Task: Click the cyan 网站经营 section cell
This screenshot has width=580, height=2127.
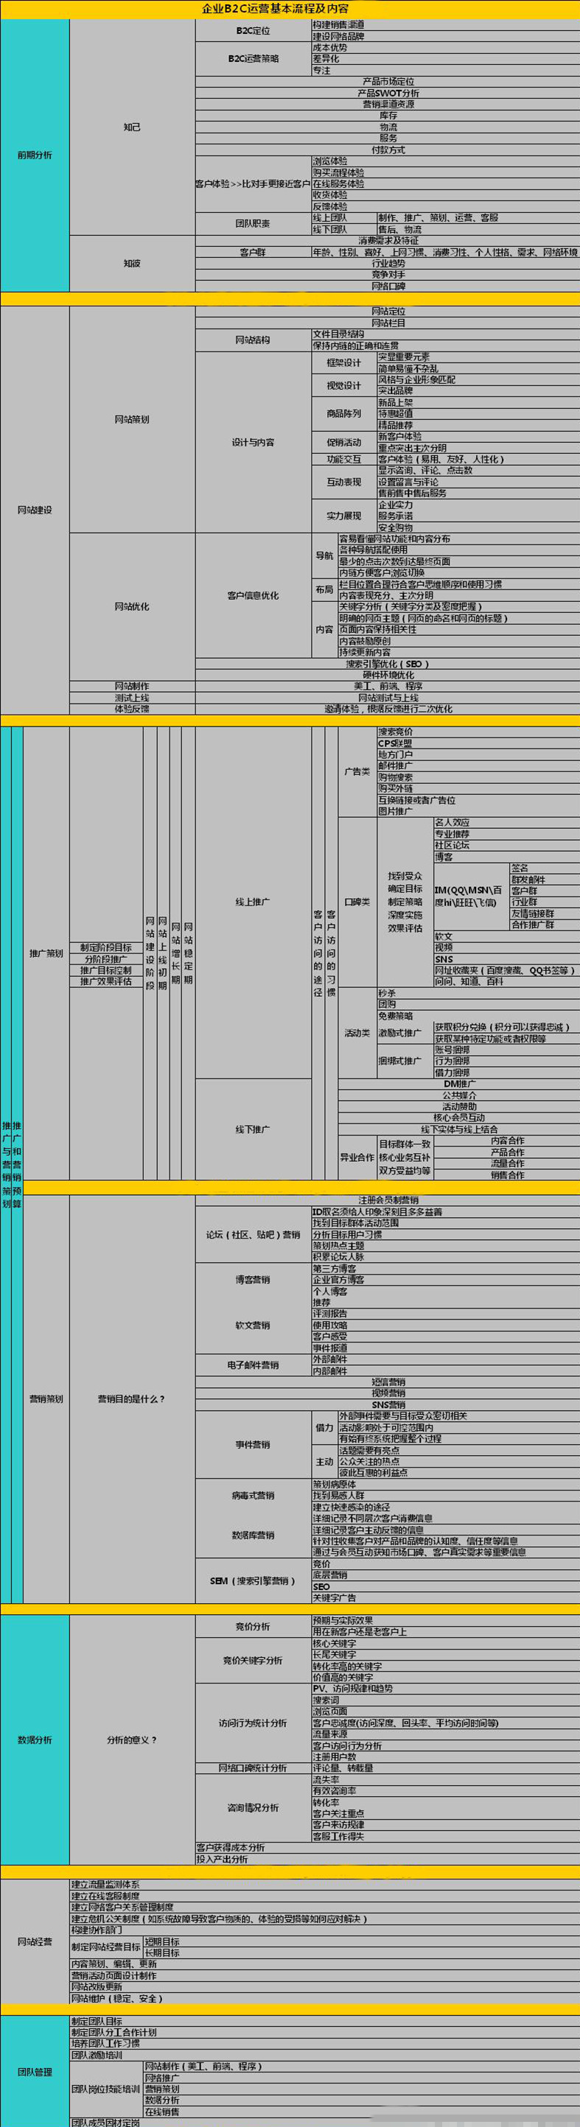Action: click(x=34, y=1941)
